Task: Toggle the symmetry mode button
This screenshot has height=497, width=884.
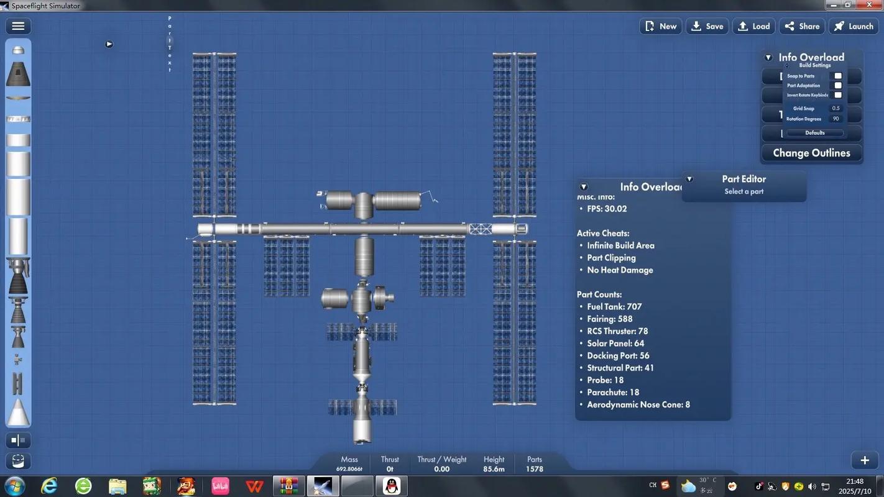Action: (18, 440)
